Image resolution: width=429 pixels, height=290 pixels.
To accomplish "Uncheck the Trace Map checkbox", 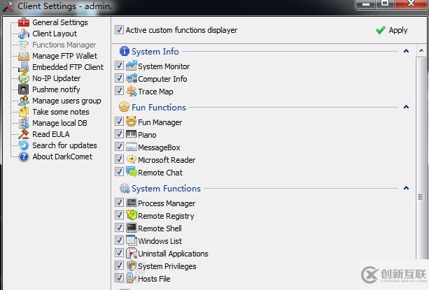I will 119,91.
